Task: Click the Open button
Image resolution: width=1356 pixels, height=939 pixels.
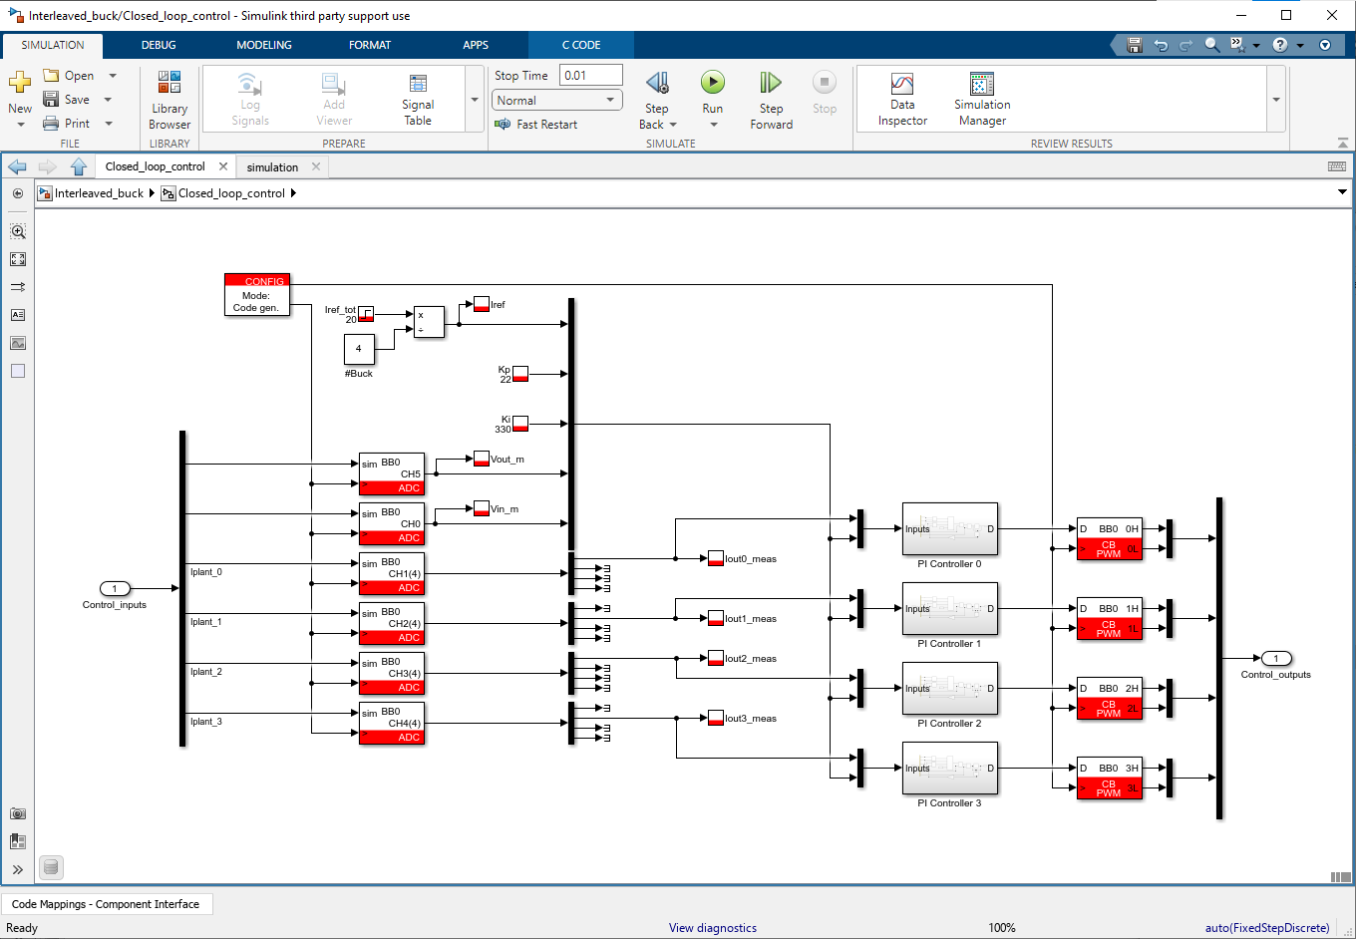Action: 69,76
